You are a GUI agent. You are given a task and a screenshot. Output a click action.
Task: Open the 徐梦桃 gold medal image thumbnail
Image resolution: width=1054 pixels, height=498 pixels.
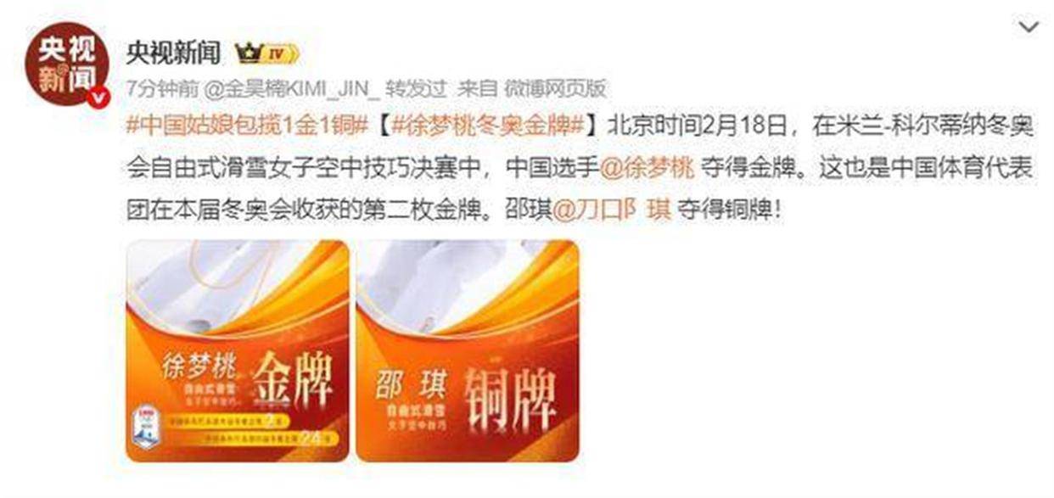tap(238, 351)
